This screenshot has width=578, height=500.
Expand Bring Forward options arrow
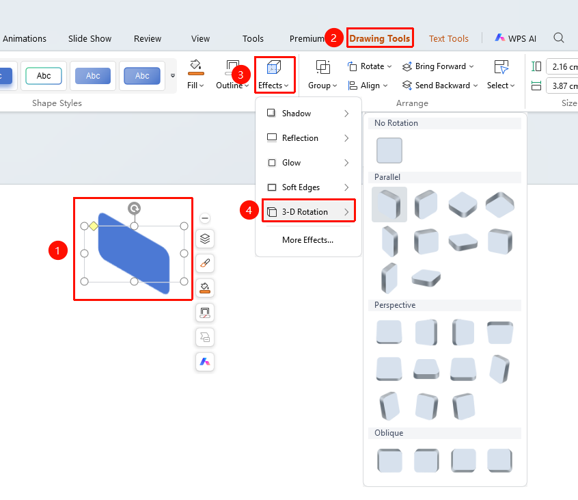click(x=471, y=66)
